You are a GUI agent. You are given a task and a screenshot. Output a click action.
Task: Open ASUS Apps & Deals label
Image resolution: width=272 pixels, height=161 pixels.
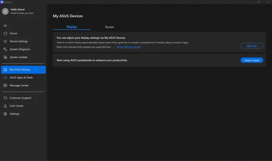click(x=21, y=78)
